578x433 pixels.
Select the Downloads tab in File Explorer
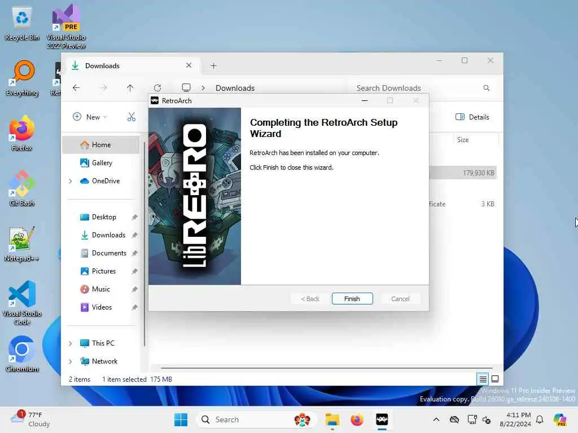tap(133, 65)
